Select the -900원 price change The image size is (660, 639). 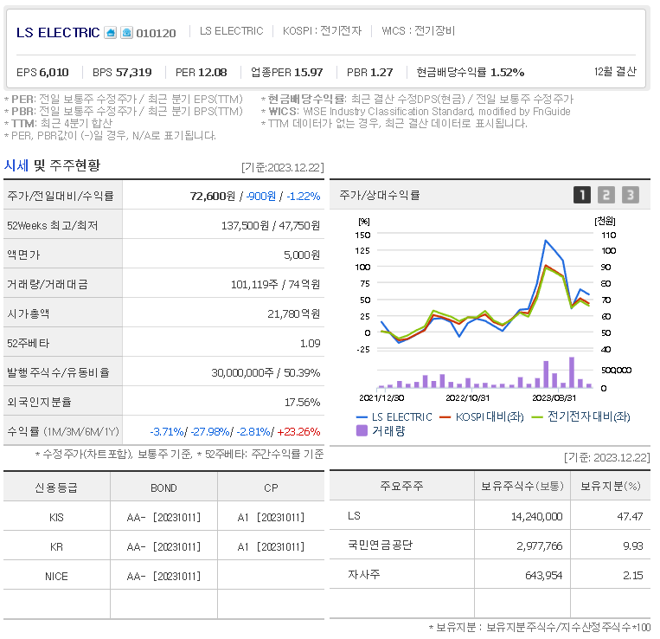(261, 197)
